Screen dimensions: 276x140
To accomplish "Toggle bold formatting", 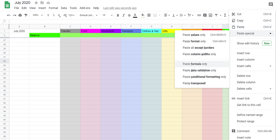I will pos(118,15).
